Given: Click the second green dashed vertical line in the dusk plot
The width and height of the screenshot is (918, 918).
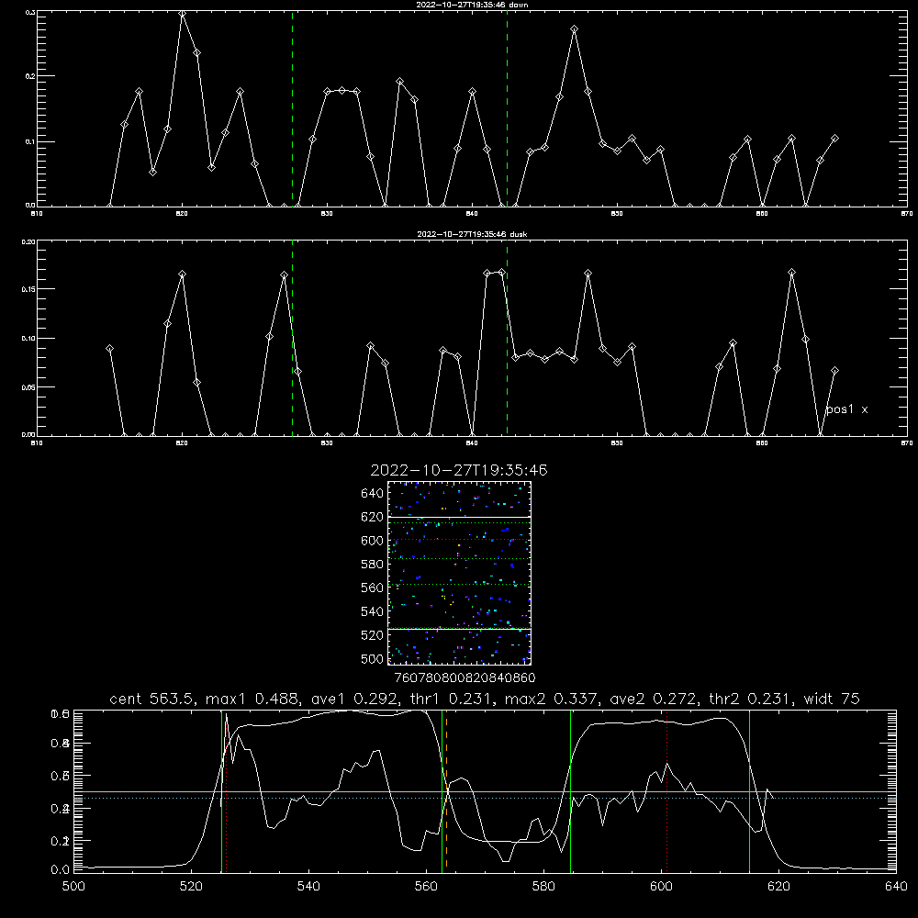Looking at the screenshot, I should (507, 338).
